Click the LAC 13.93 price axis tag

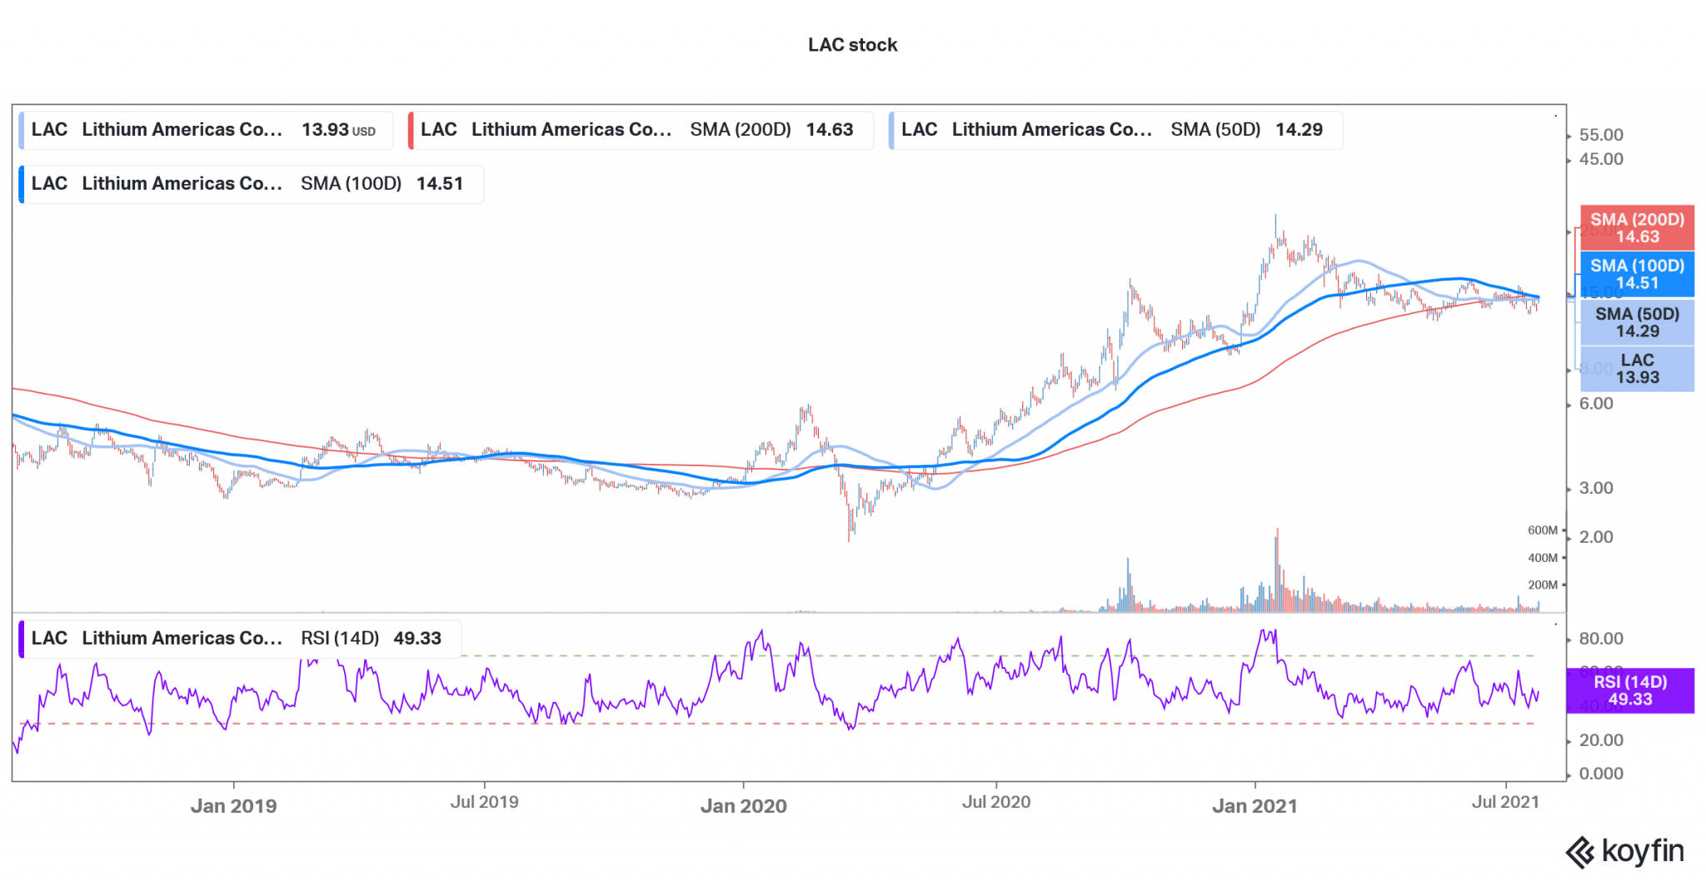tap(1637, 369)
